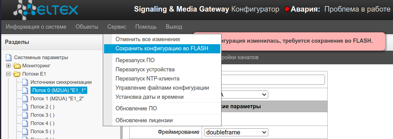
Task: Click the Eltex logo
Action: [x=46, y=9]
